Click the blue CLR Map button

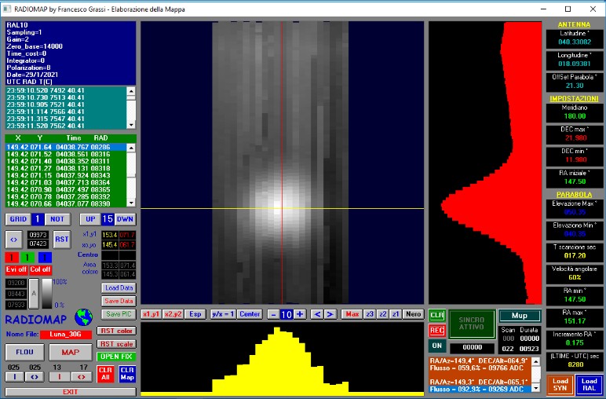tap(127, 374)
